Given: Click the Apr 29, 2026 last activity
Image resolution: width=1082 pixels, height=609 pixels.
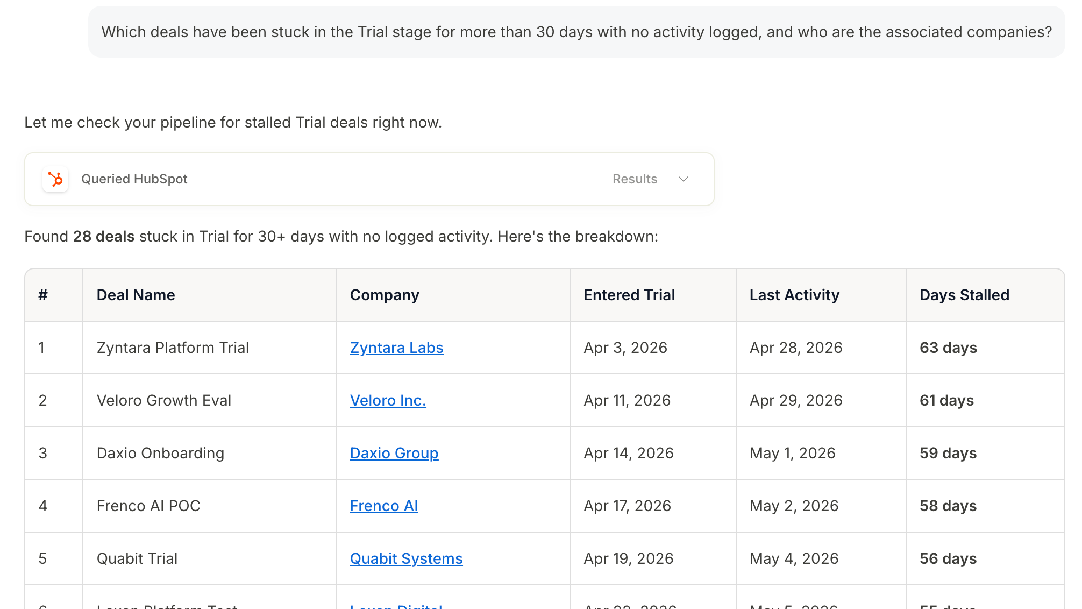Looking at the screenshot, I should tap(796, 401).
